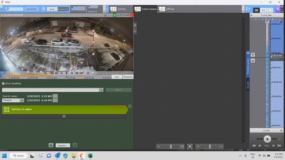Open the search start date picker button

(x=55, y=96)
